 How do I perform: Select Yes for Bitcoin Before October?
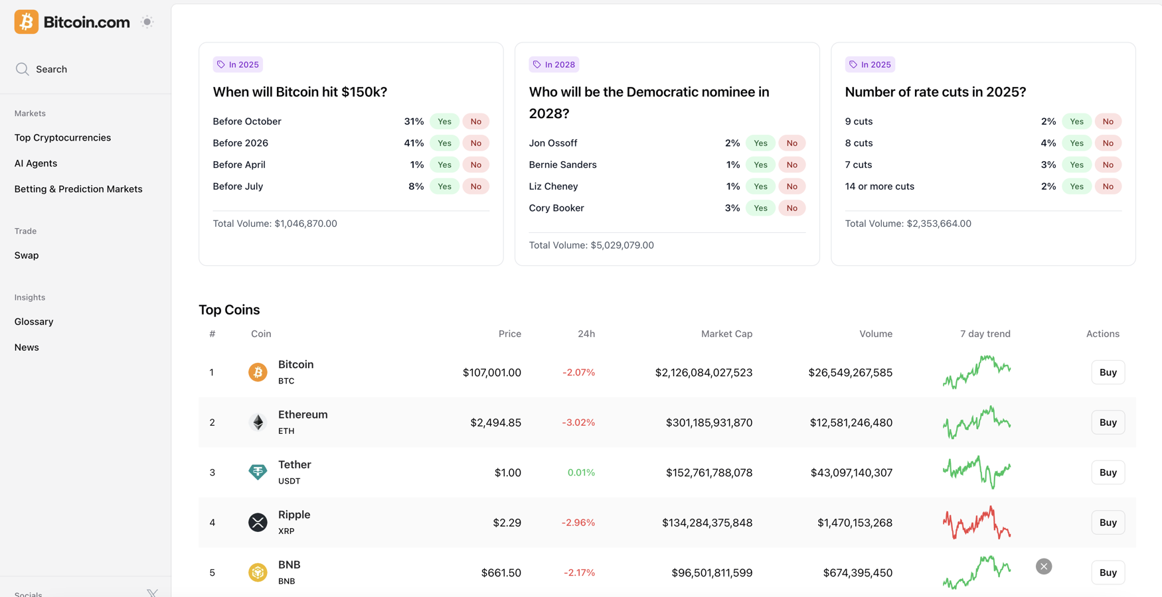point(444,121)
